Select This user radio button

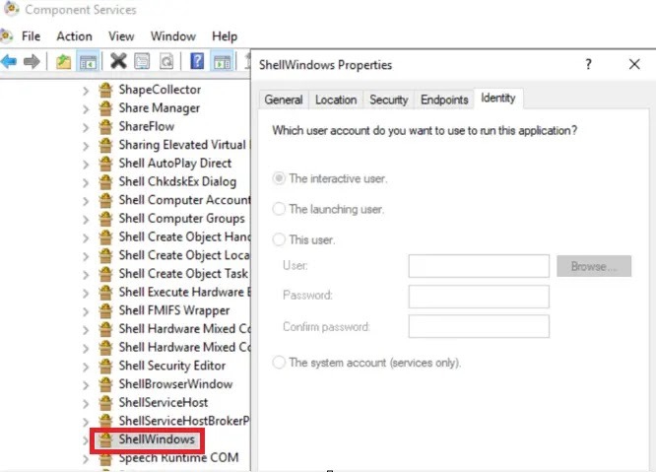pos(279,239)
